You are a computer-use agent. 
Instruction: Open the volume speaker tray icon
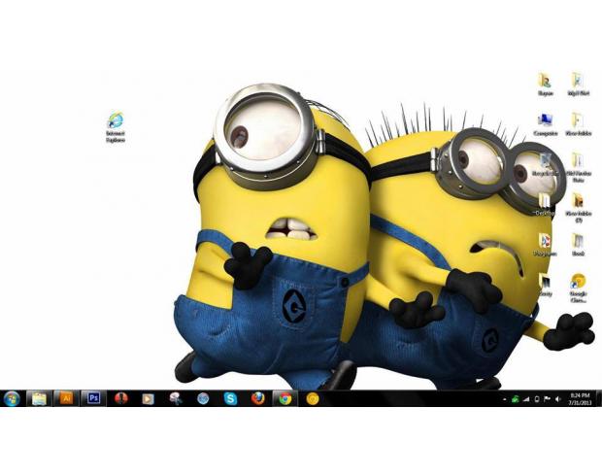(x=557, y=399)
